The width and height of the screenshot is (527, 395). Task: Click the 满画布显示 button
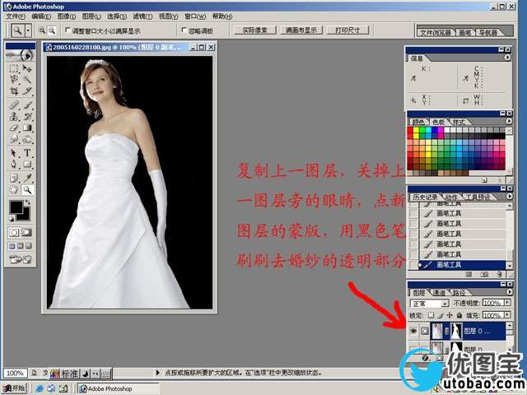pyautogui.click(x=301, y=30)
